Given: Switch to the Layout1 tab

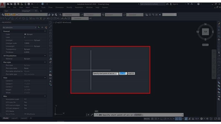Looking at the screenshot, I should click(x=15, y=118).
